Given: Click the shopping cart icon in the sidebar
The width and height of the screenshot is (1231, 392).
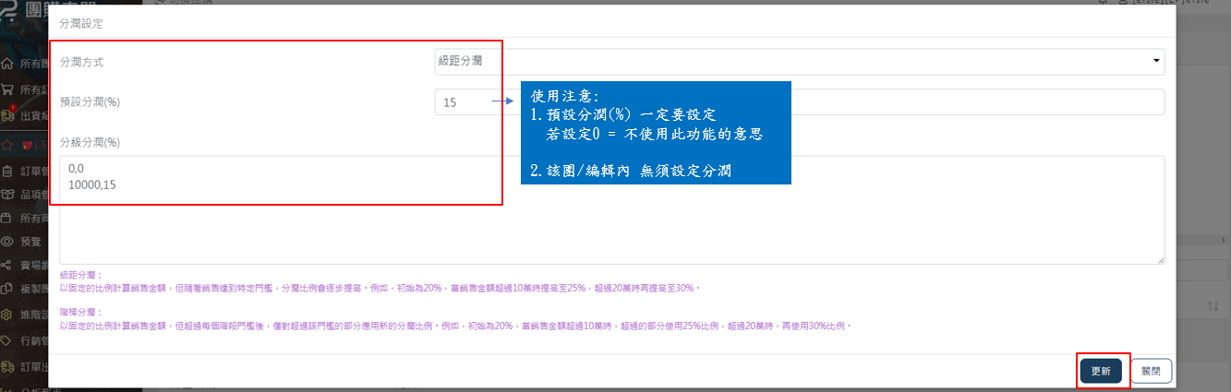Looking at the screenshot, I should [7, 90].
